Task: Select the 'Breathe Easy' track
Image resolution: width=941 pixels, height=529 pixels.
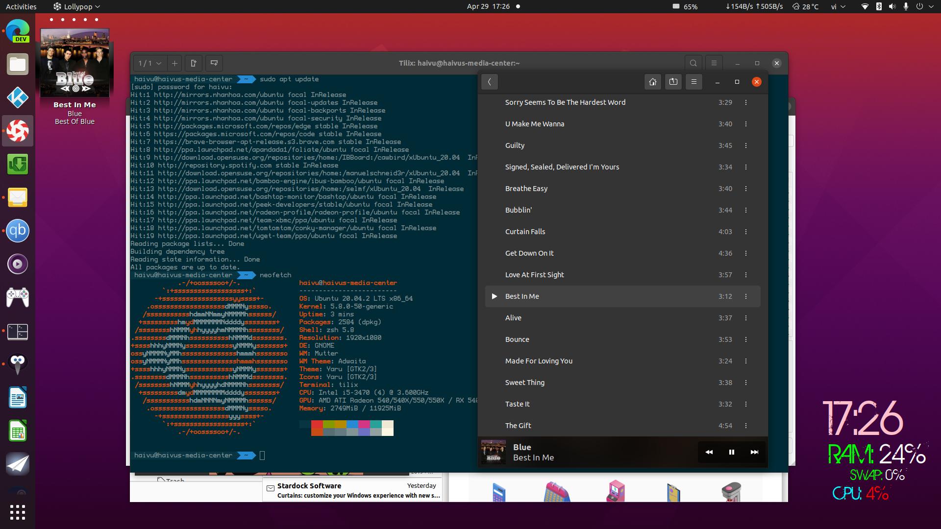Action: 622,189
